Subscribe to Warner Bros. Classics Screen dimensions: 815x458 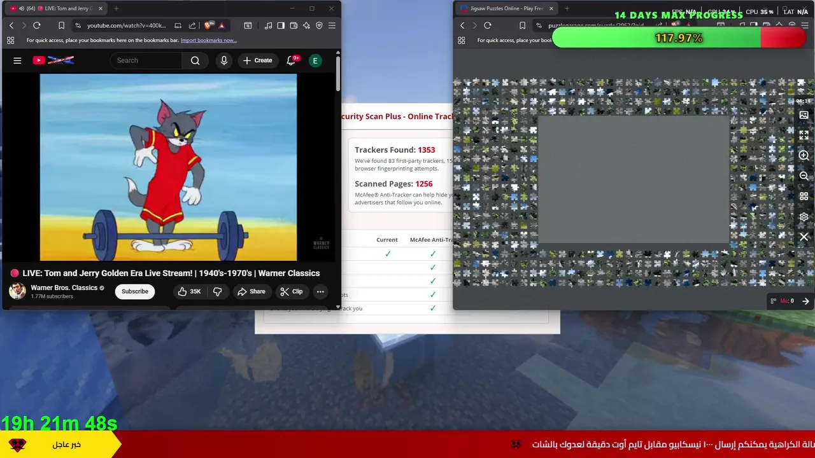tap(135, 291)
